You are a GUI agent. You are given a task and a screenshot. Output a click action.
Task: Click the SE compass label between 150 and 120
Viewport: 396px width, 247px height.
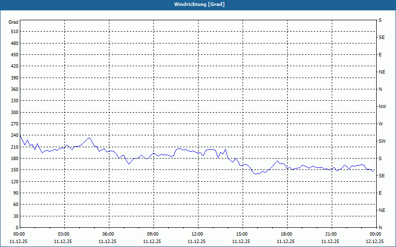point(382,176)
